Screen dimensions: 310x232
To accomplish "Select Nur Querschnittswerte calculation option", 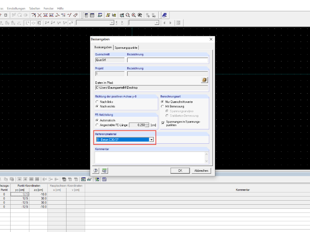I will [162, 102].
